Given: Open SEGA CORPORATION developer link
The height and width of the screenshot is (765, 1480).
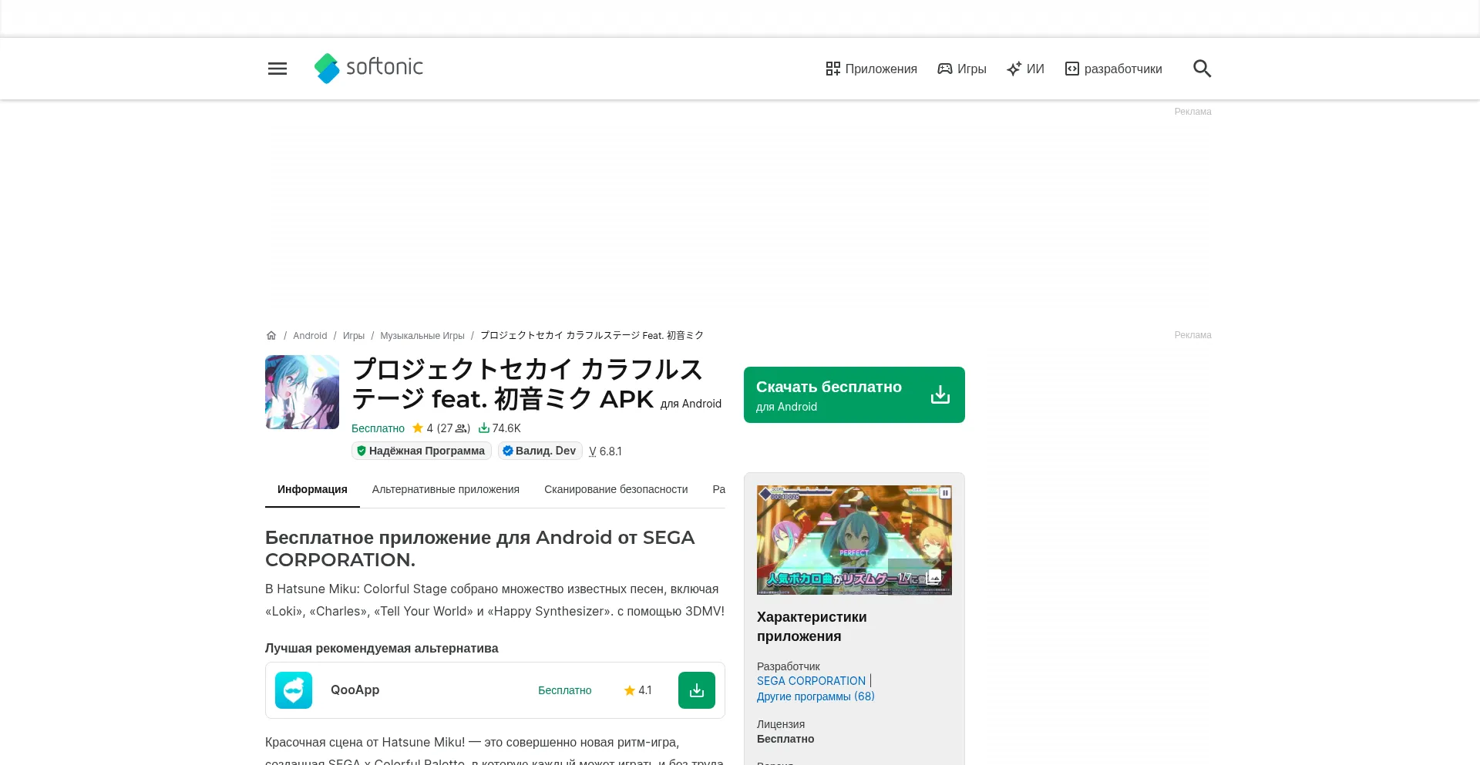Looking at the screenshot, I should tap(811, 681).
